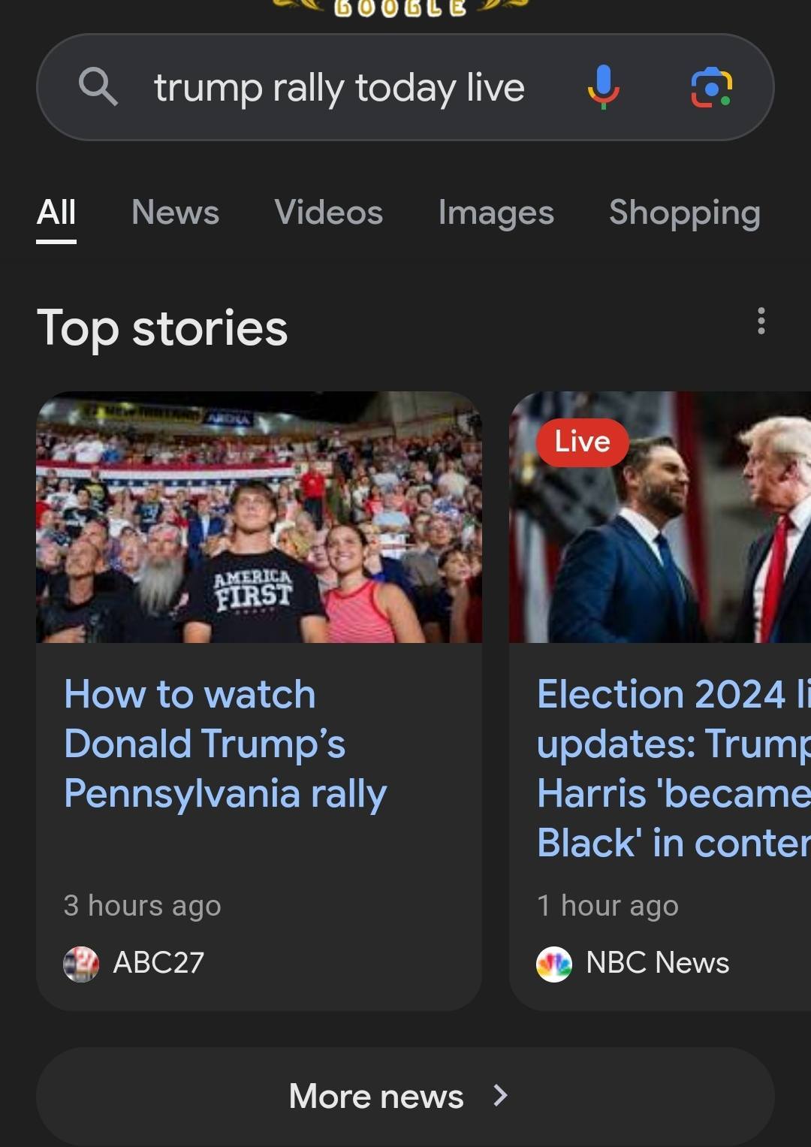
Task: Open the America First crowd photo thumbnail
Action: click(x=259, y=517)
